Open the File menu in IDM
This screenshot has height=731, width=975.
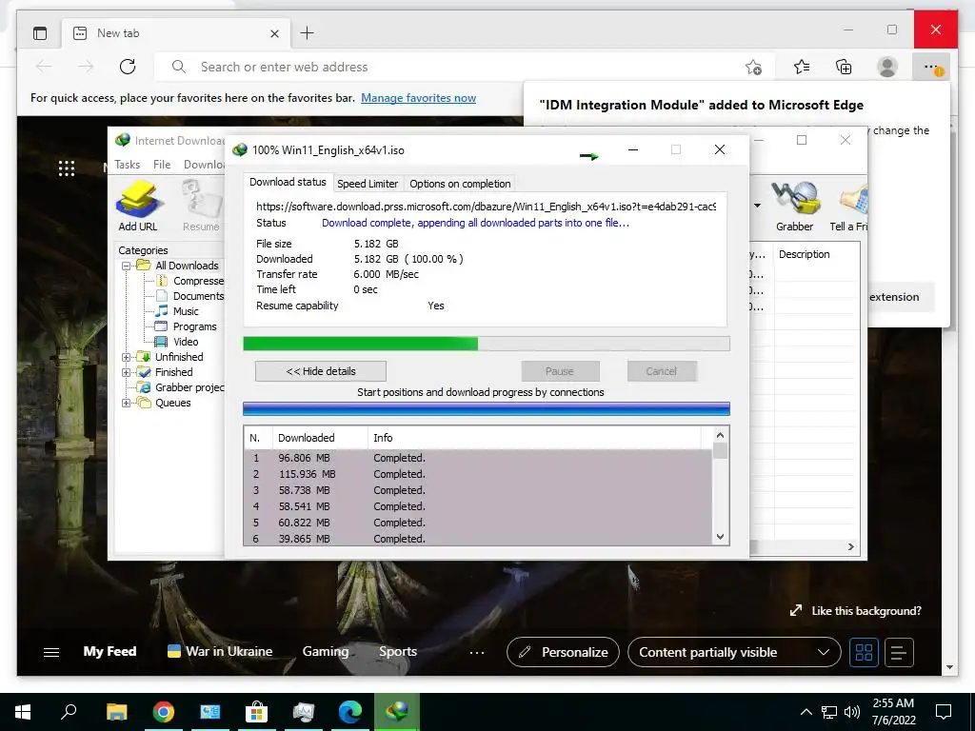[x=162, y=164]
